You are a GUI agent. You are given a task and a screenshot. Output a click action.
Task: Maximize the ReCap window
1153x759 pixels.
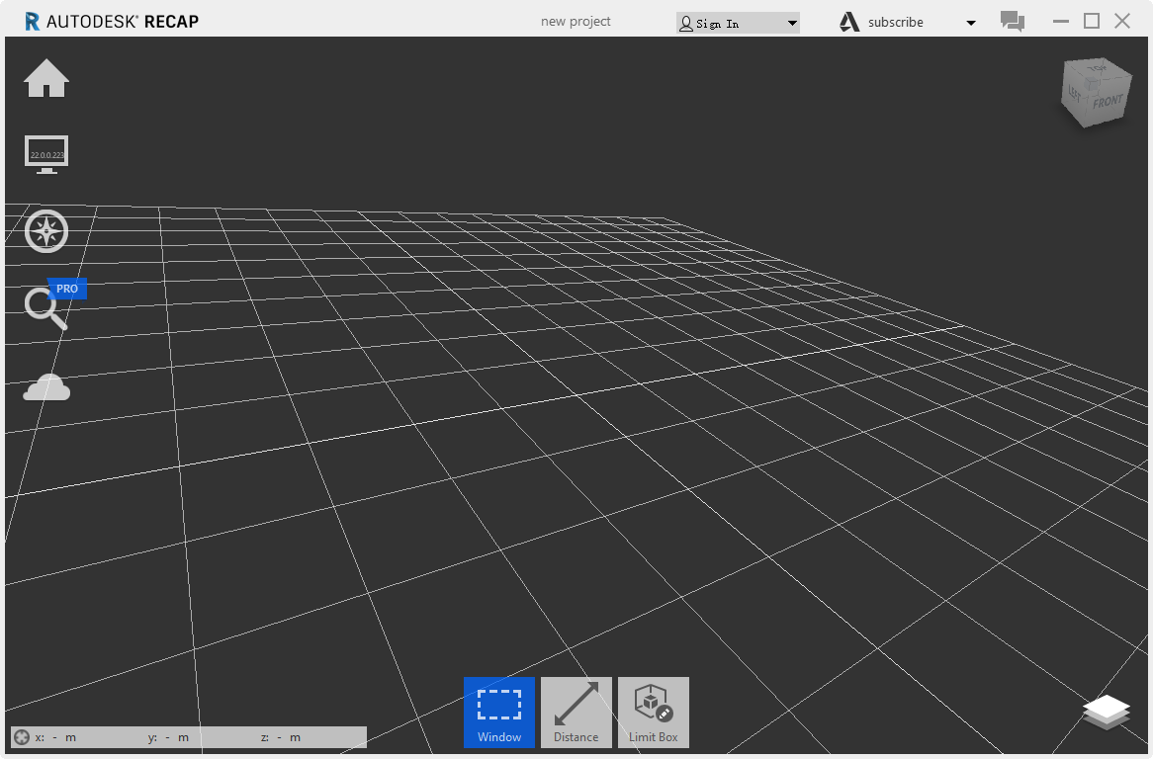(1091, 21)
